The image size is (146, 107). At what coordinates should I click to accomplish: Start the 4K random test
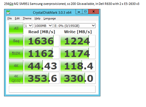16,66
